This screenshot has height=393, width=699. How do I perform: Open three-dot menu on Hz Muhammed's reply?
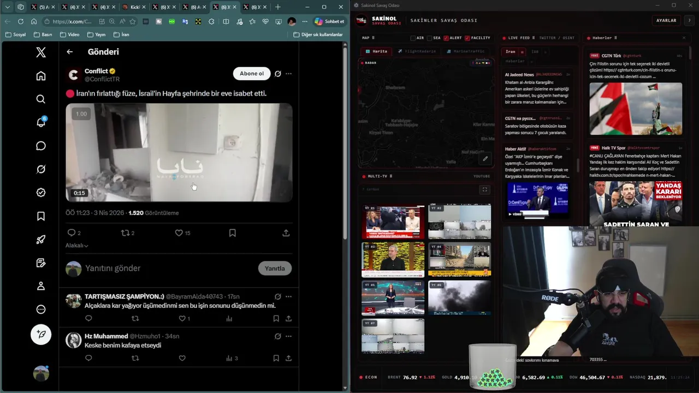point(288,336)
